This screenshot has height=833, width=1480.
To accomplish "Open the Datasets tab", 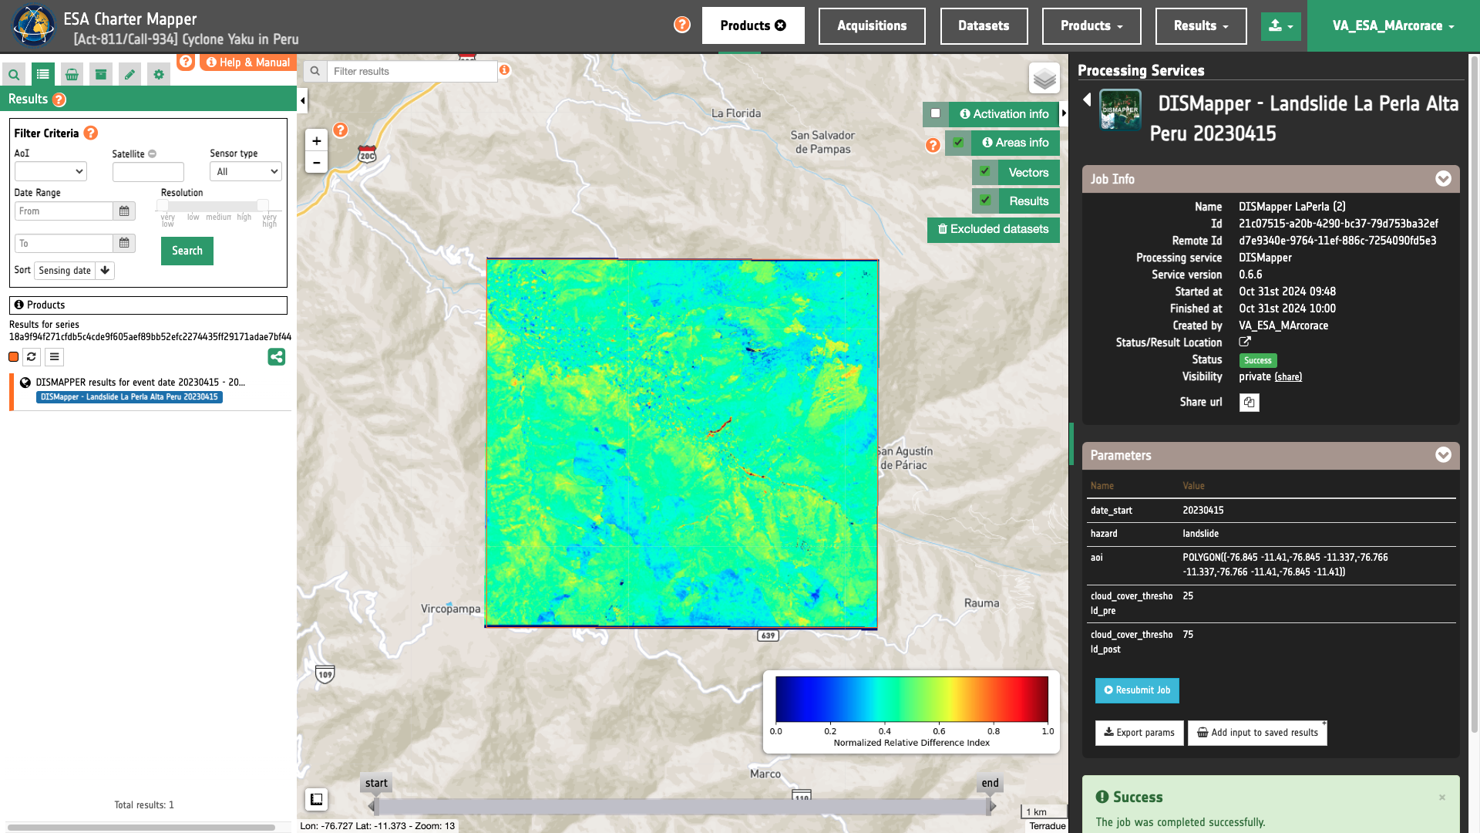I will click(x=983, y=25).
